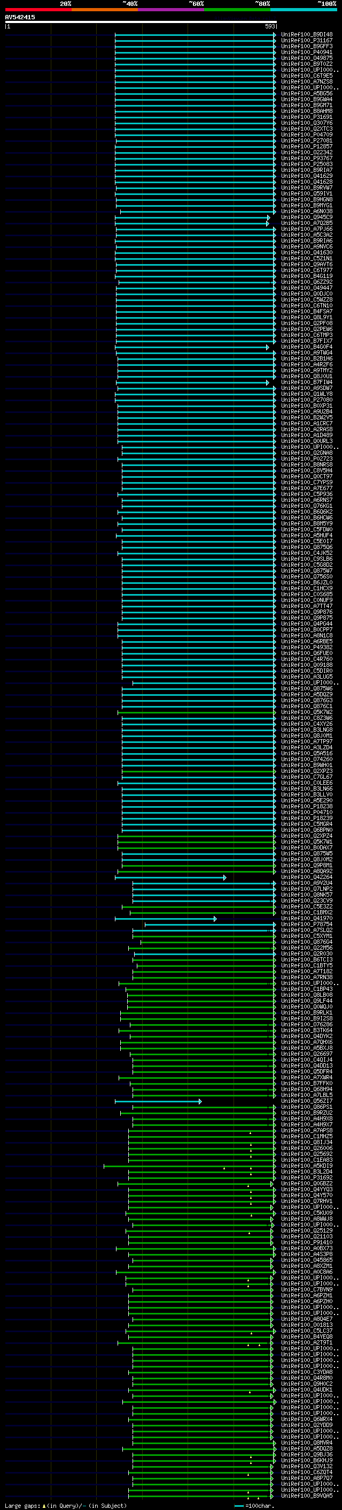Screen dimensions: 342x1510
Task: Click the red 20% color scale segment
Action: point(38,10)
